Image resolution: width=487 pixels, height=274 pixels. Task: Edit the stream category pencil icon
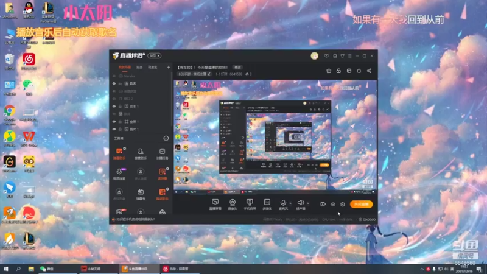click(209, 74)
